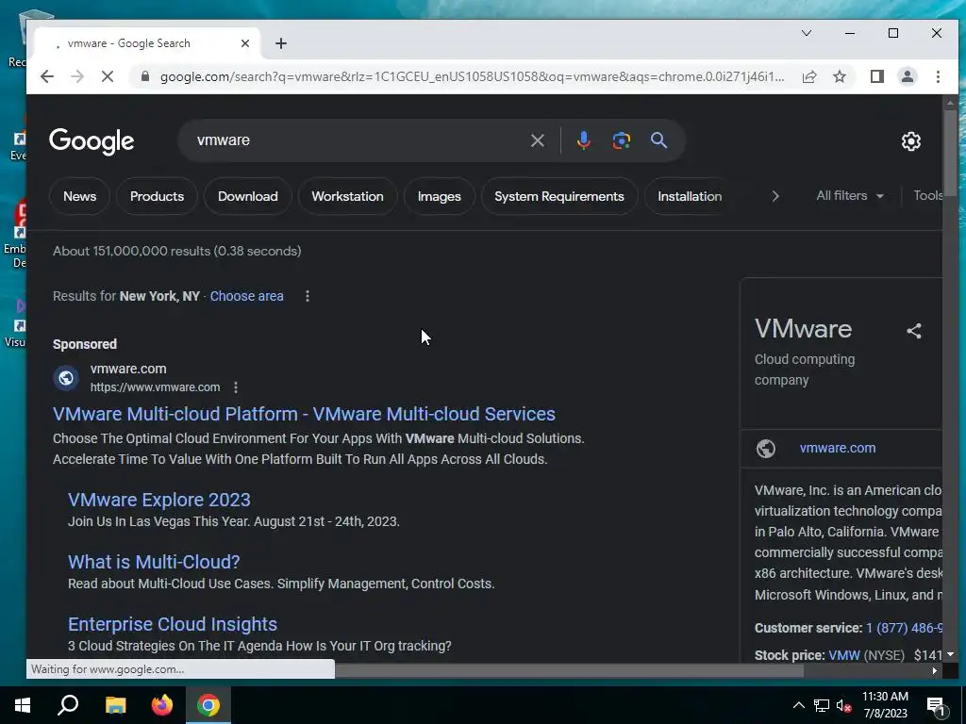966x724 pixels.
Task: Open the What is Multi-Cloud? link
Action: (x=154, y=562)
